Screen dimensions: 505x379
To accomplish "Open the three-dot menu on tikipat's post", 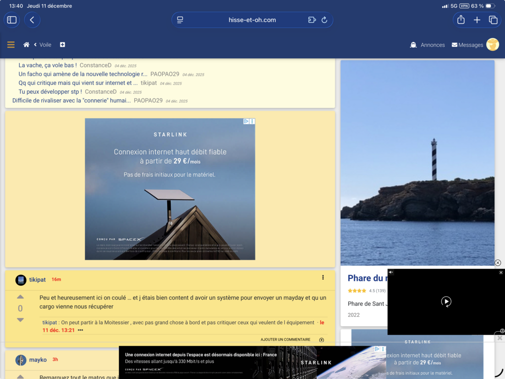I will click(x=323, y=277).
